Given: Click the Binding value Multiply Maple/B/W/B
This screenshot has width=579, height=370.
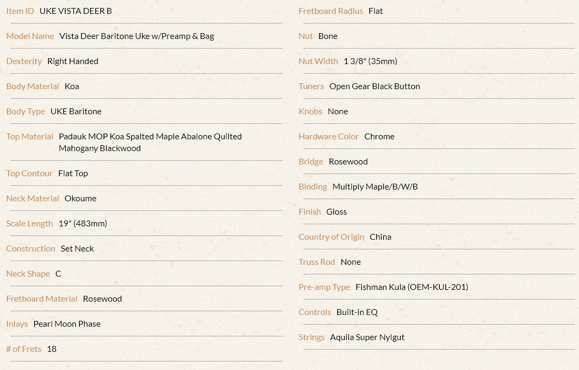Looking at the screenshot, I should pyautogui.click(x=375, y=187).
